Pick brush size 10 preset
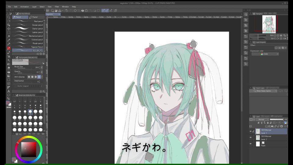 tap(41, 106)
